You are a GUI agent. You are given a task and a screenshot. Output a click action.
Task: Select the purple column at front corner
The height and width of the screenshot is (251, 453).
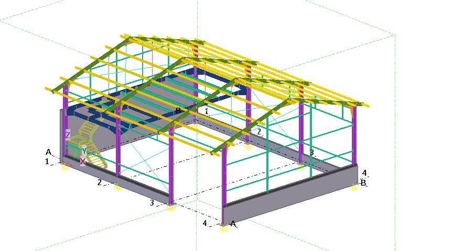coord(224,178)
